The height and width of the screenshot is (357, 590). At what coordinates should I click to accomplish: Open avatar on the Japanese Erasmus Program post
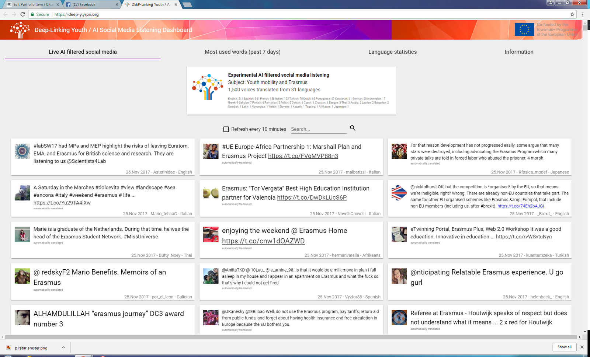[399, 151]
